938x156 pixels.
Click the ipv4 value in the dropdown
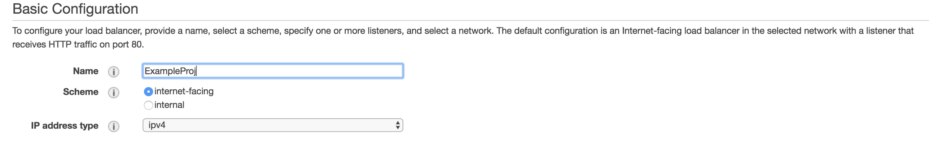point(157,125)
